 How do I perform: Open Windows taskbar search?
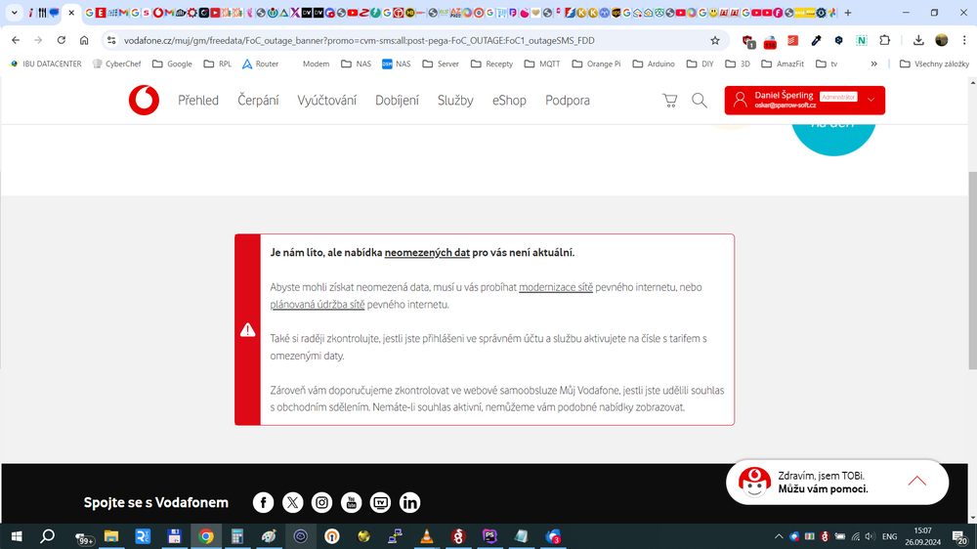[x=47, y=536]
